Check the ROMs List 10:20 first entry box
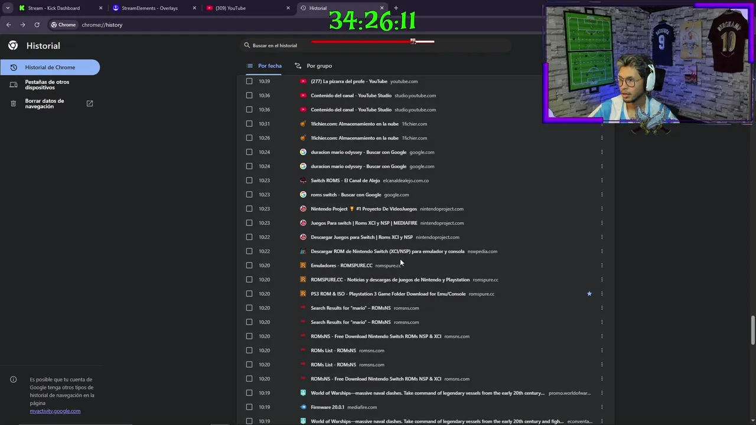This screenshot has height=425, width=756. click(x=249, y=351)
